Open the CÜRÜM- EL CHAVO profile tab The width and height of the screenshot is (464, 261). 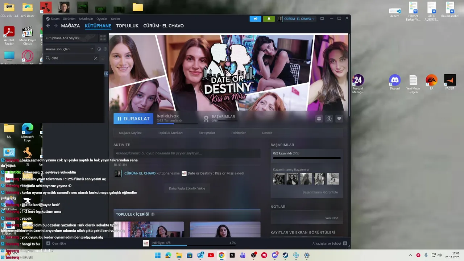tap(163, 26)
